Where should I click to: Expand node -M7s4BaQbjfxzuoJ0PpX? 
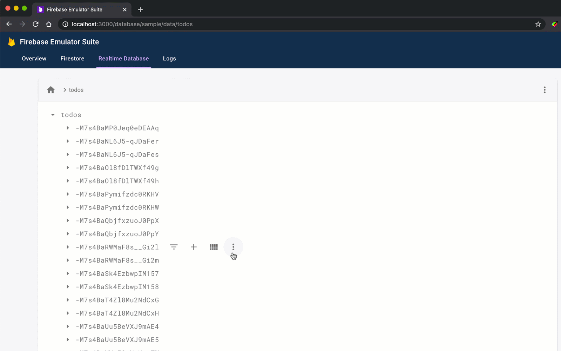click(68, 221)
